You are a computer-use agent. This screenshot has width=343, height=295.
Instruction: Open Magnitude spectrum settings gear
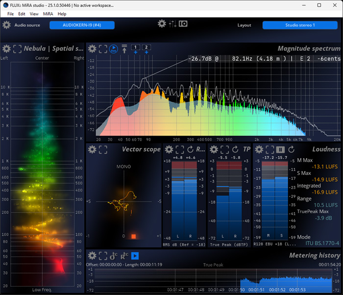[92, 49]
